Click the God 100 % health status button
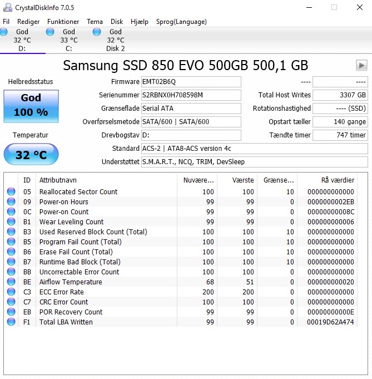 (x=31, y=106)
